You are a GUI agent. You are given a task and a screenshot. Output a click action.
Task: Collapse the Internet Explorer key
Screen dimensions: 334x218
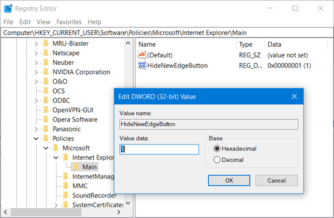(56, 158)
